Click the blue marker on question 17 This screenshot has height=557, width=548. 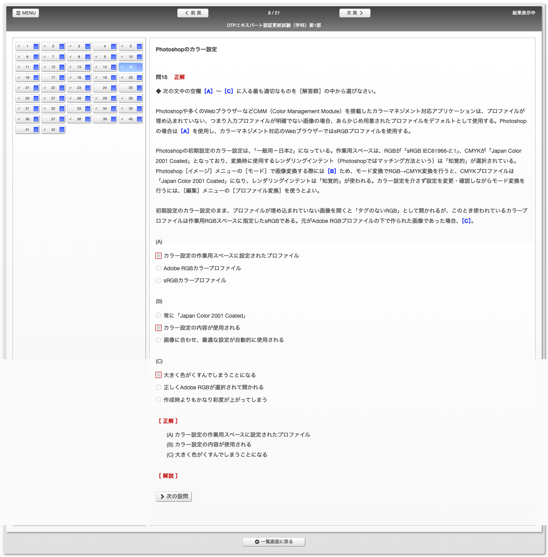[62, 78]
